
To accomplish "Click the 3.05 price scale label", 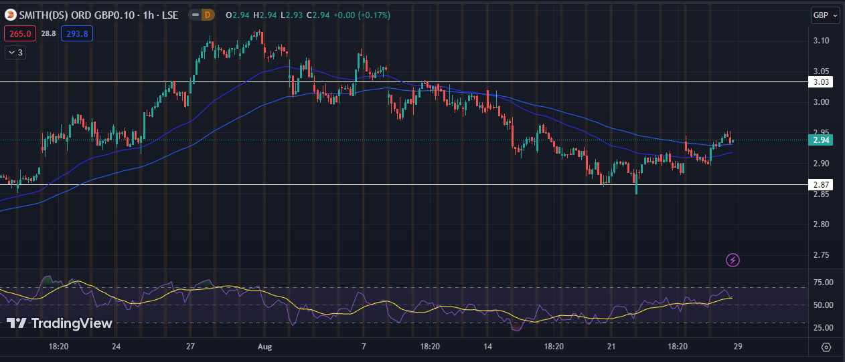I will point(821,71).
